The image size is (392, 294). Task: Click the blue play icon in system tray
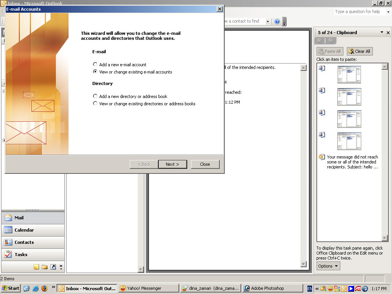tap(351, 289)
